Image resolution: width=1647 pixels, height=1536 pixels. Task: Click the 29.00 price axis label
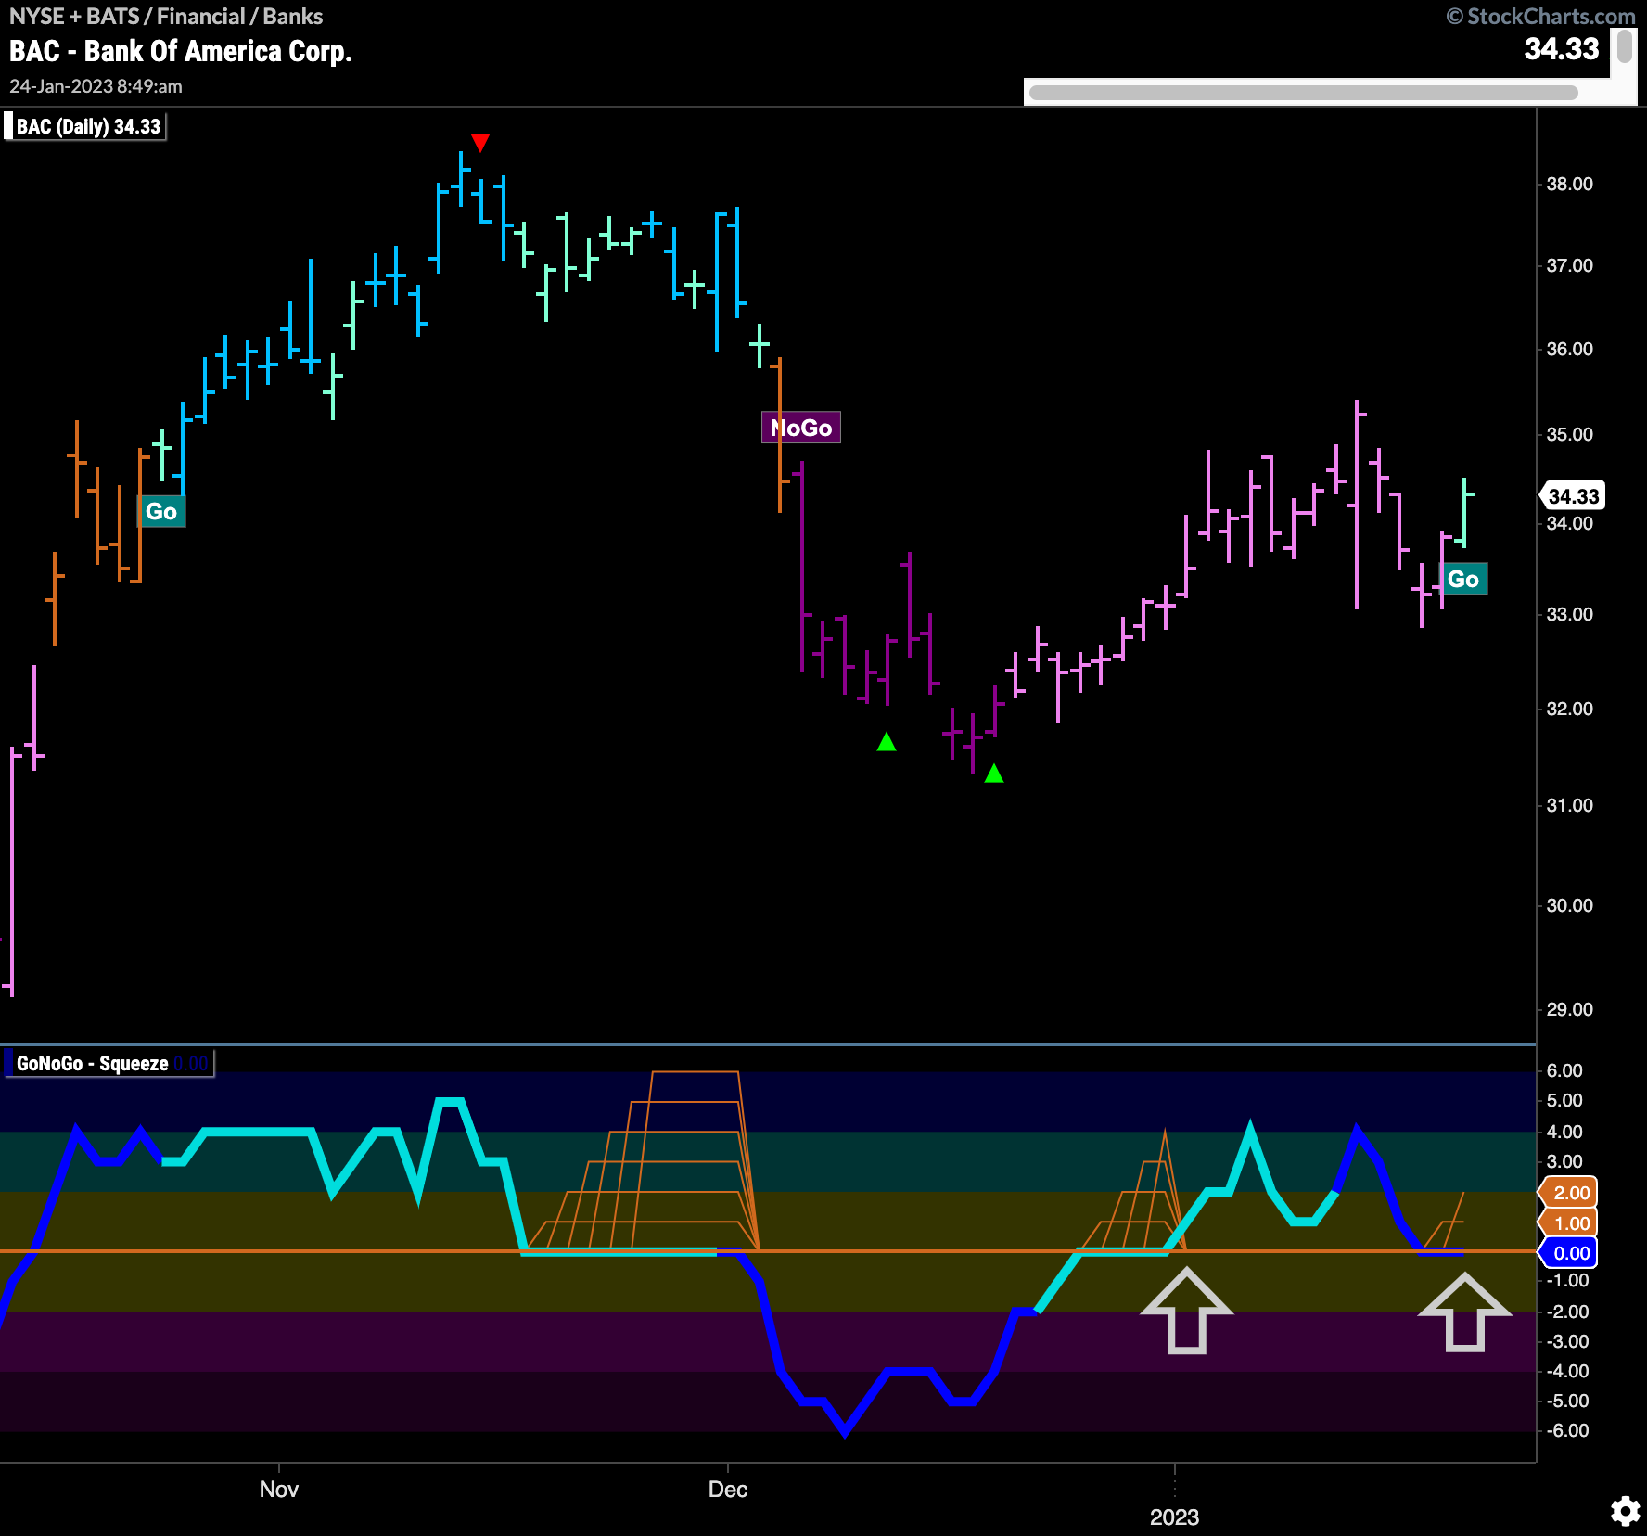pos(1569,1009)
